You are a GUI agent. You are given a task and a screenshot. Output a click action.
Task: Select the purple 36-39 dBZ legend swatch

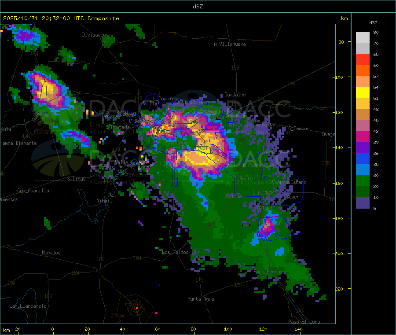pos(363,148)
